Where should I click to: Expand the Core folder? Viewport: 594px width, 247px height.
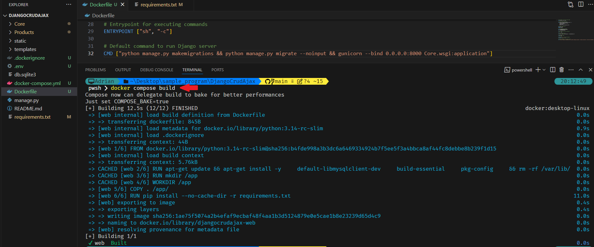[x=19, y=24]
